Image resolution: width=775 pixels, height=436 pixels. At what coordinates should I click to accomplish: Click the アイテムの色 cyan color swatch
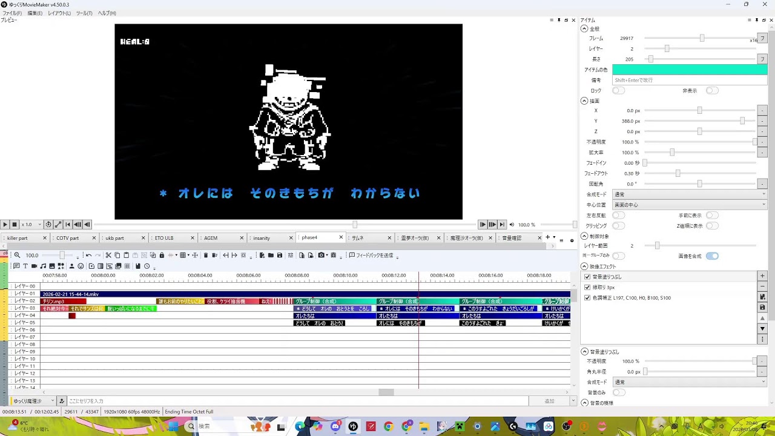690,70
